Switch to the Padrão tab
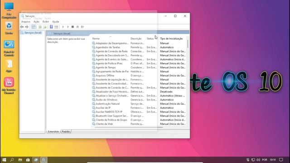 [x=66, y=132]
